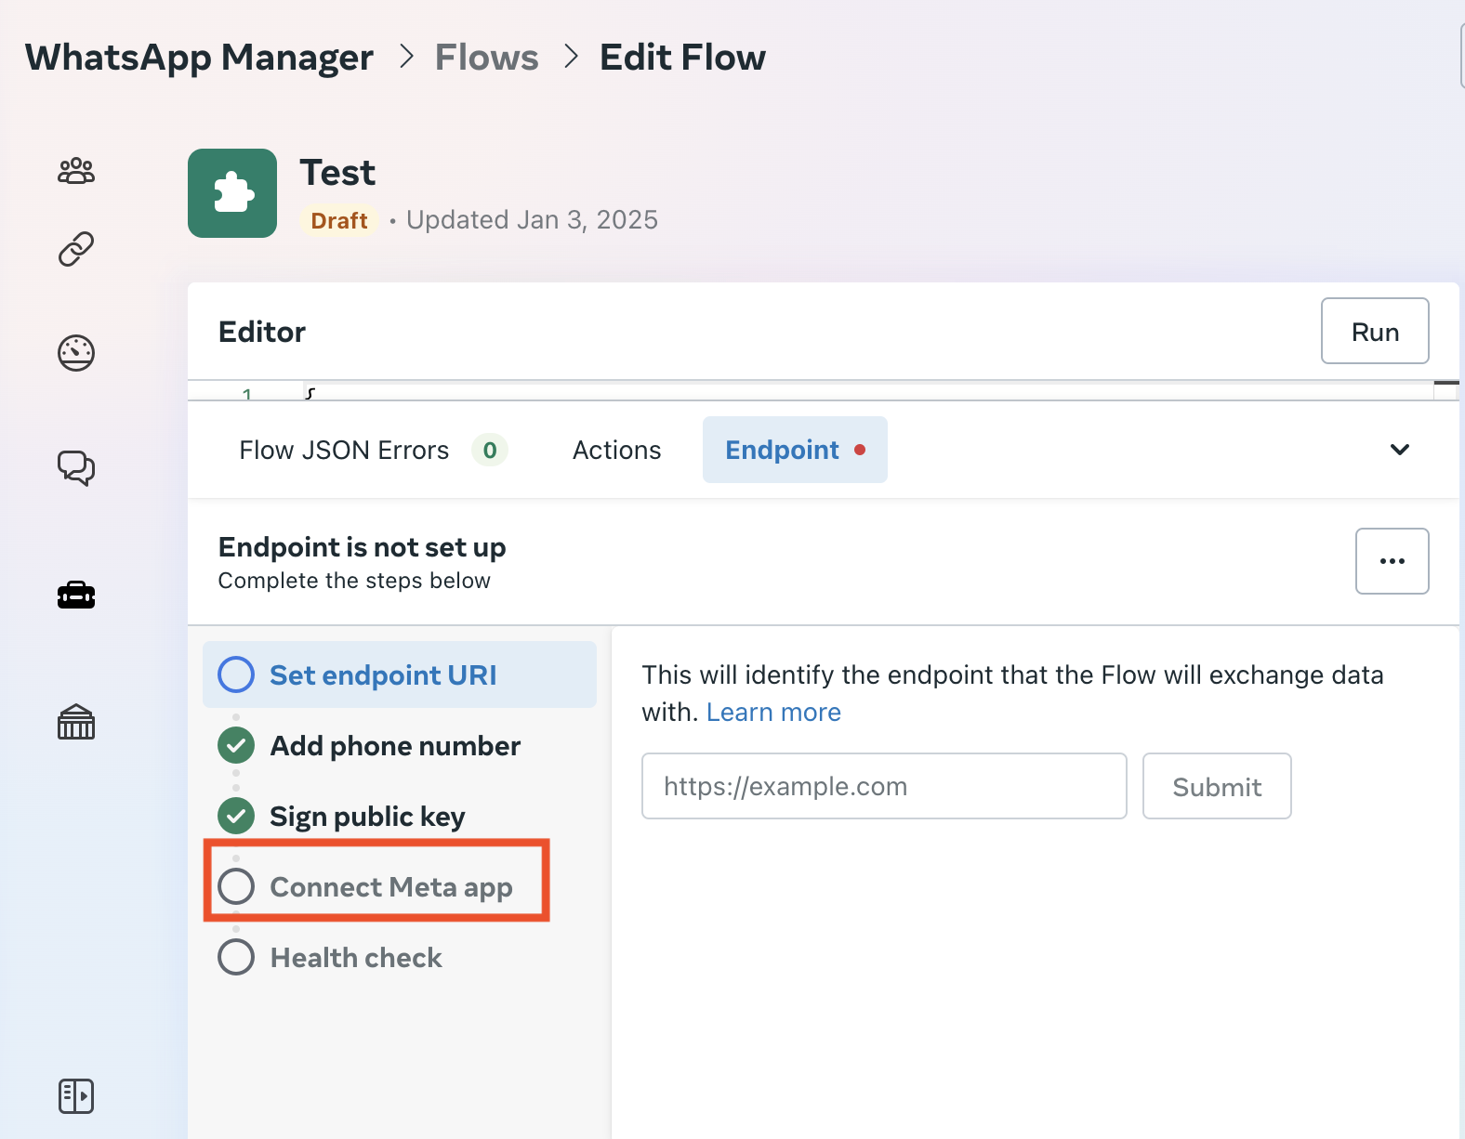Click the Edit Flow breadcrumb title
The height and width of the screenshot is (1139, 1465).
pyautogui.click(x=682, y=58)
